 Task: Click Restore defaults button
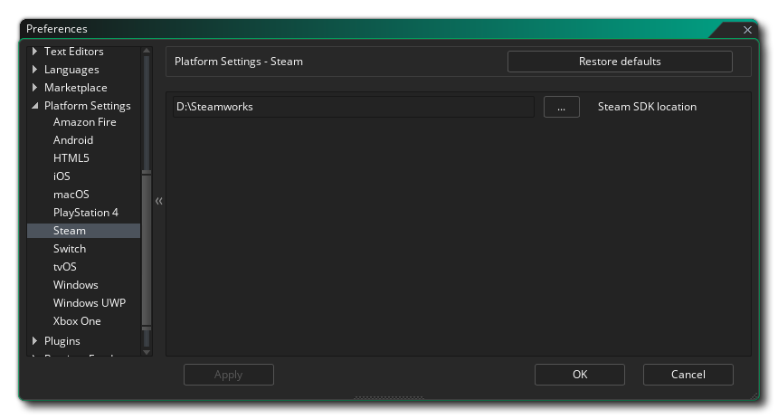620,62
